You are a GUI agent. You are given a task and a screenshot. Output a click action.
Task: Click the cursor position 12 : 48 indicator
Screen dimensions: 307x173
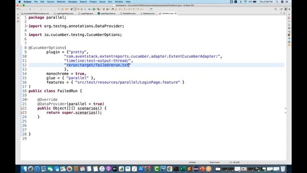click(x=234, y=162)
